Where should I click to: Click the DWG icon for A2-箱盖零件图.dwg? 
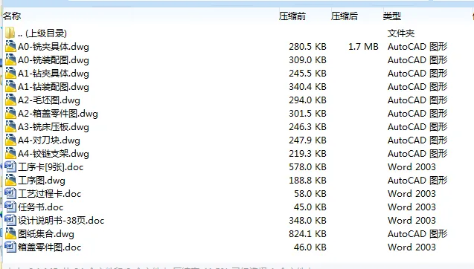click(x=10, y=113)
